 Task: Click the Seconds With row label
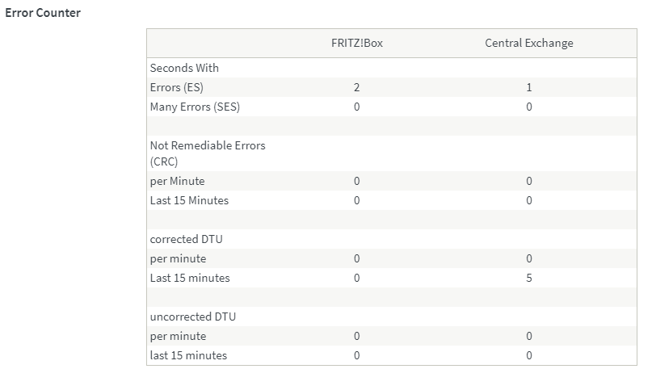[x=184, y=68]
